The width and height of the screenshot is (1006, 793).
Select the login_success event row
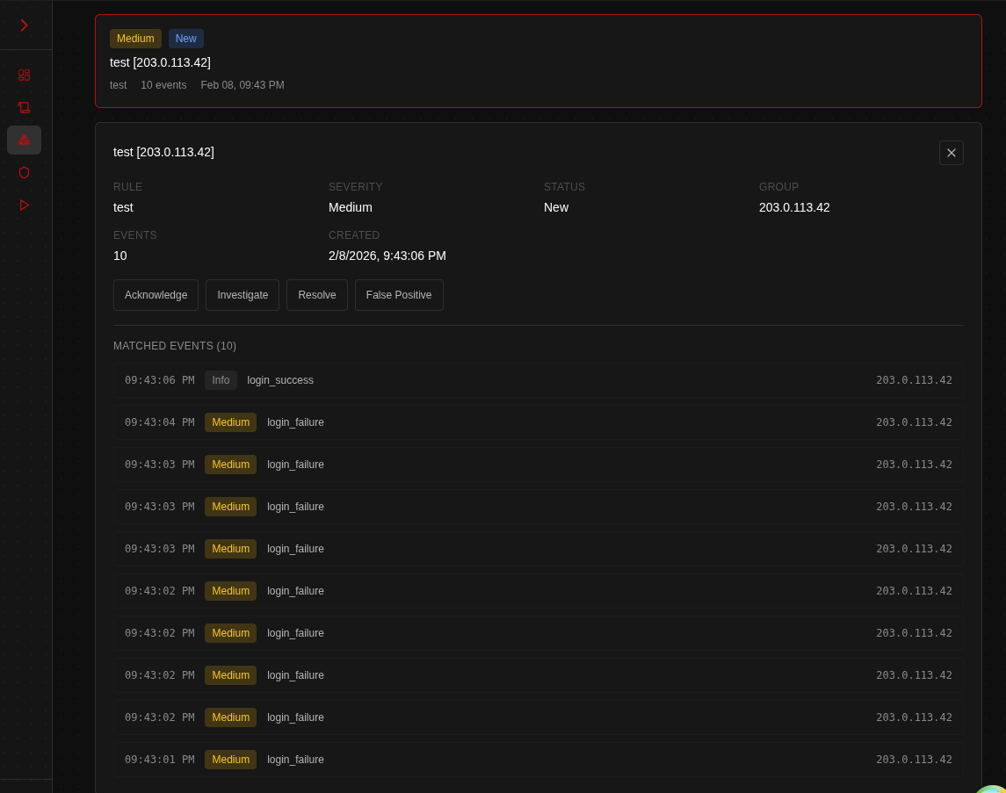coord(539,380)
